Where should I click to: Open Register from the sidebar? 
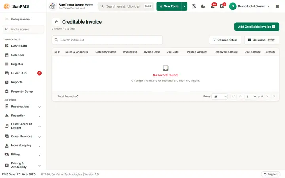point(23,64)
